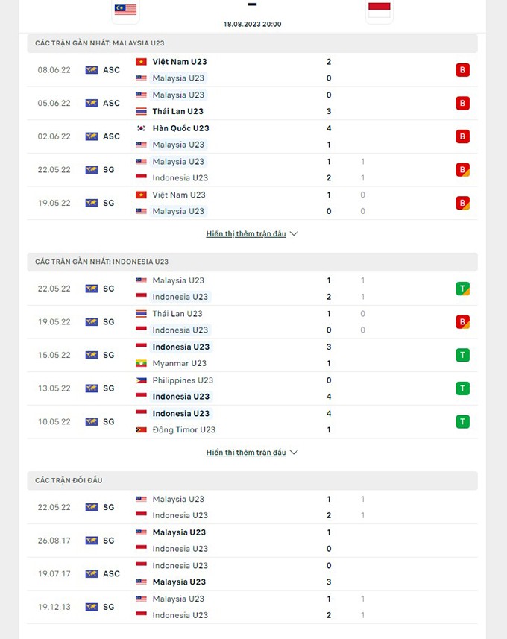Expand more matches under Malaysia U23 section
This screenshot has width=507, height=639.
pyautogui.click(x=246, y=234)
